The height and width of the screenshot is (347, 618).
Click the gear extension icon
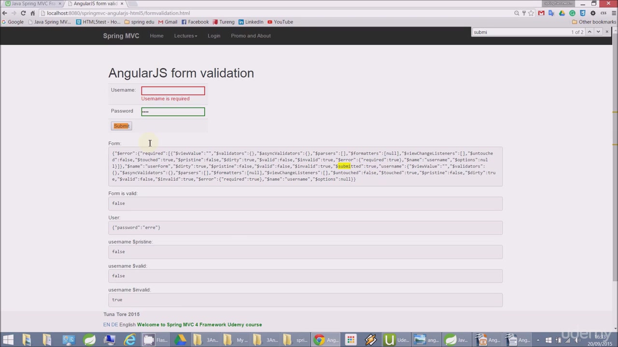tap(593, 13)
